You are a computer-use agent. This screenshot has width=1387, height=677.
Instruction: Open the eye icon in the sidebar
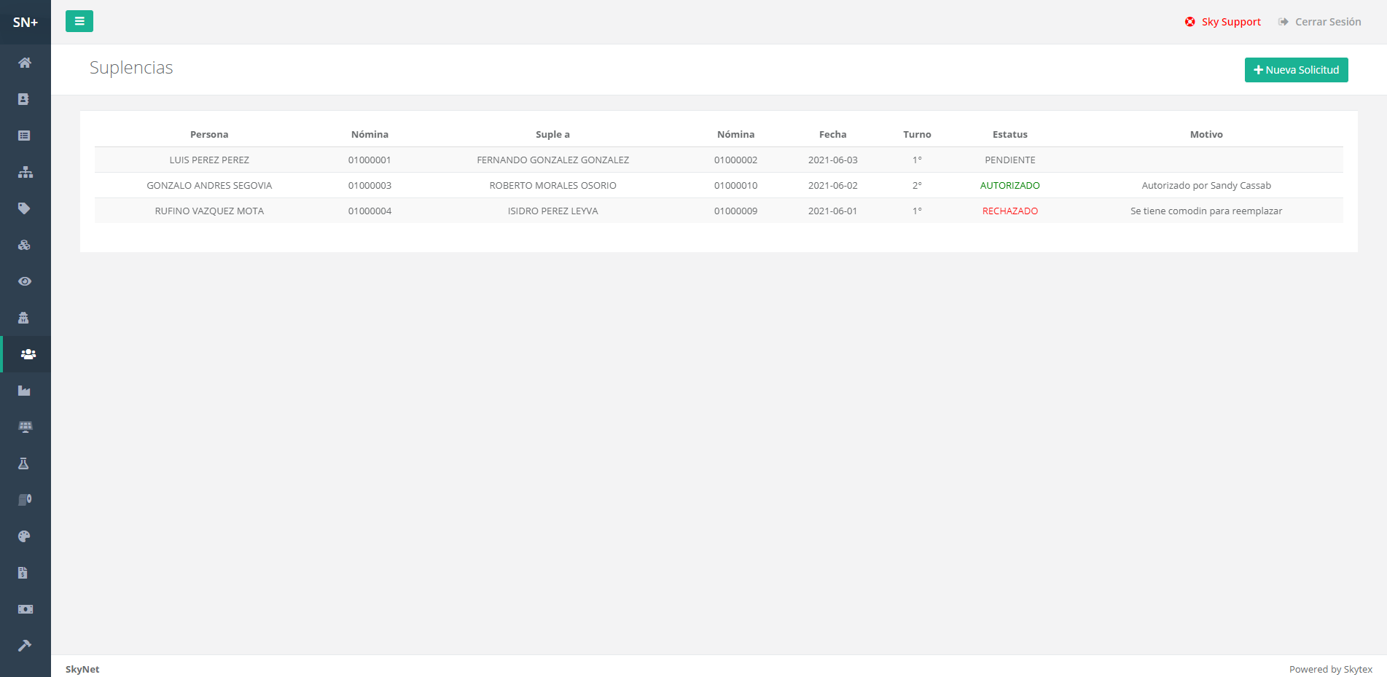(25, 281)
